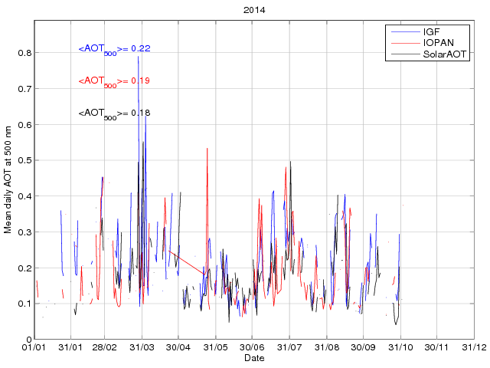490x368 pixels.
Task: Click the 01/01 x-axis tick label
Action: pos(34,348)
